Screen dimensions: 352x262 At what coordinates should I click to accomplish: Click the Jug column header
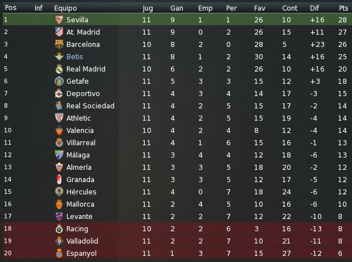(x=148, y=8)
